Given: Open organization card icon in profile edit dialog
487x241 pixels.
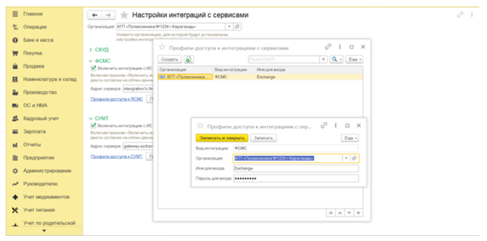Looking at the screenshot, I should 354,158.
